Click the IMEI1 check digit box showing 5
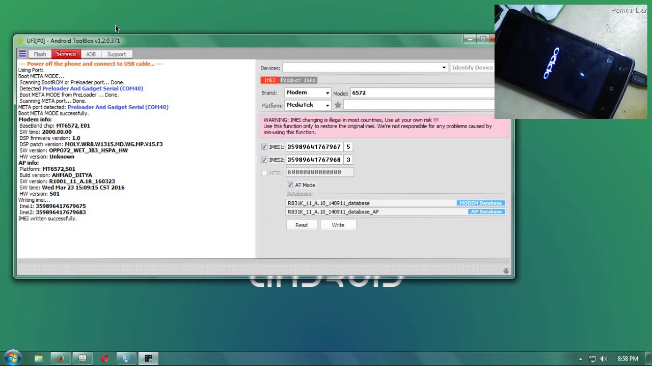The height and width of the screenshot is (366, 652). pyautogui.click(x=348, y=147)
